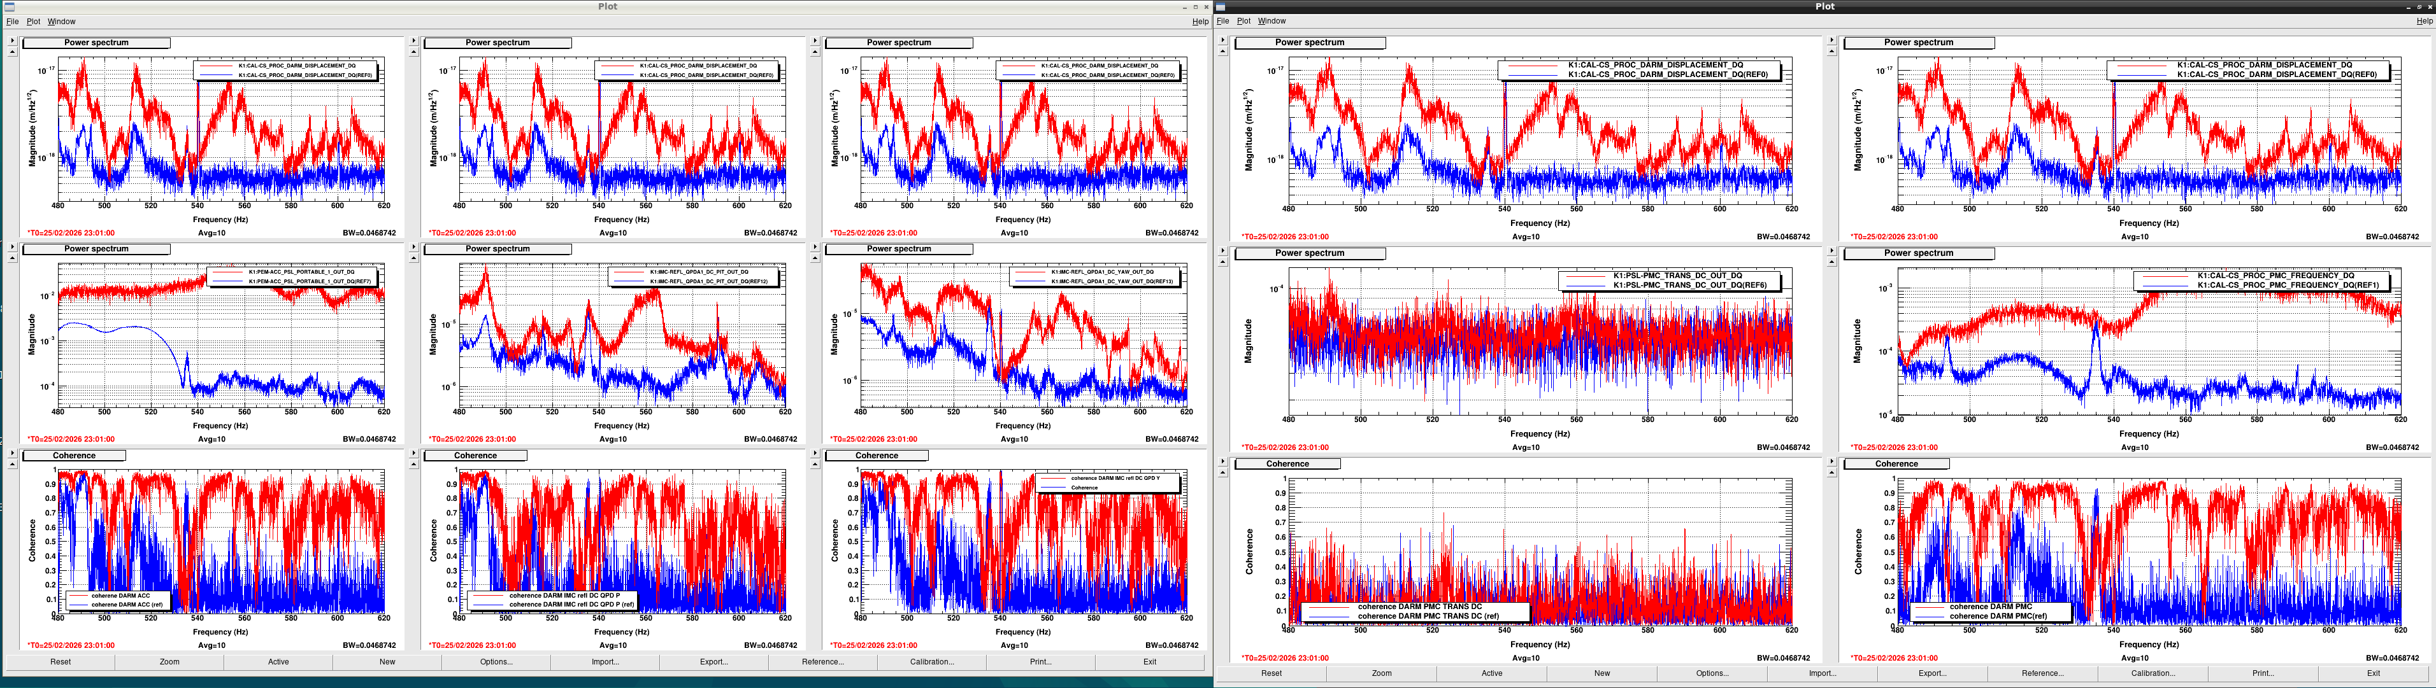Expand up-arrow beside coherence DARM PMC plot
Viewport: 2436px width, 688px height.
click(1831, 472)
